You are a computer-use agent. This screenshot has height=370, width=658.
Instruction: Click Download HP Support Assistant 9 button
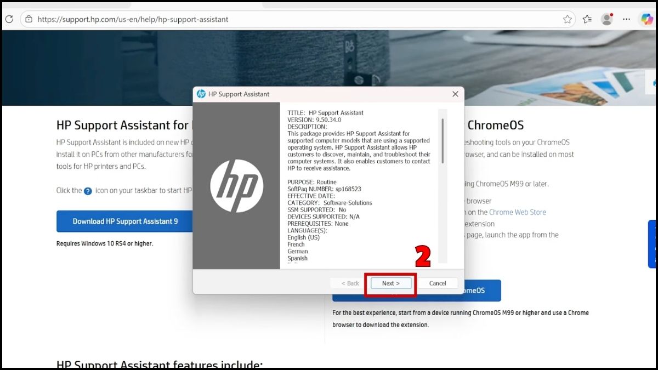coord(125,221)
